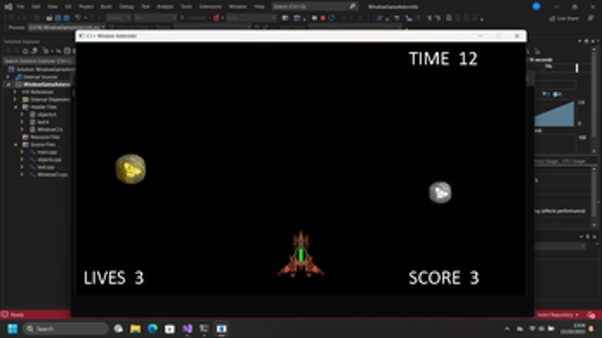
Task: Select text.h in Solution Explorer
Action: tap(43, 122)
